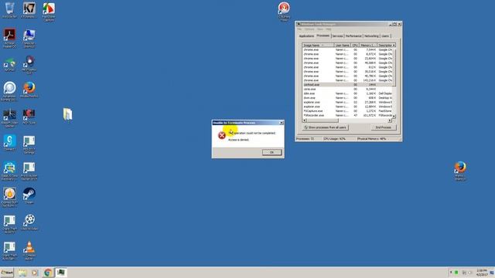Select the red CCleaner icon at top

coord(284,12)
